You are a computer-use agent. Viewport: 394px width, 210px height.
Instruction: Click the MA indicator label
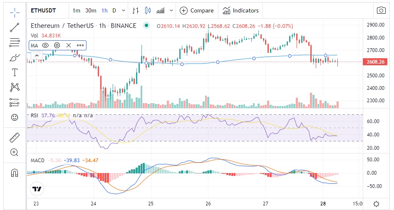point(34,45)
